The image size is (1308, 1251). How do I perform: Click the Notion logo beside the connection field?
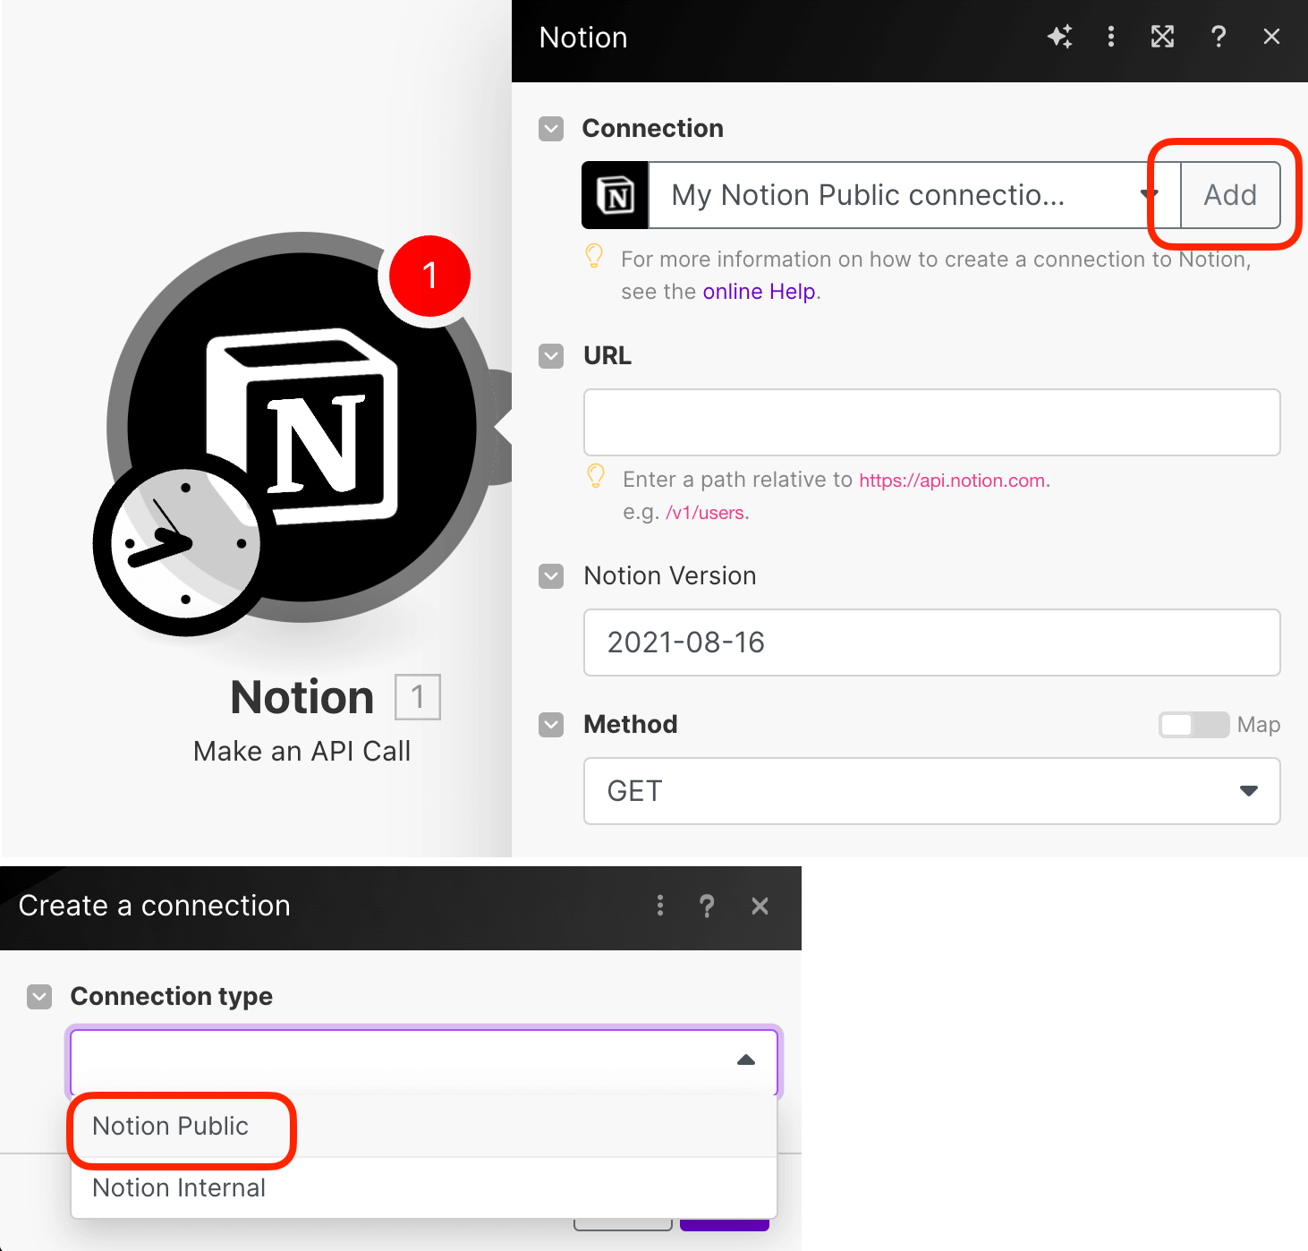pos(614,194)
